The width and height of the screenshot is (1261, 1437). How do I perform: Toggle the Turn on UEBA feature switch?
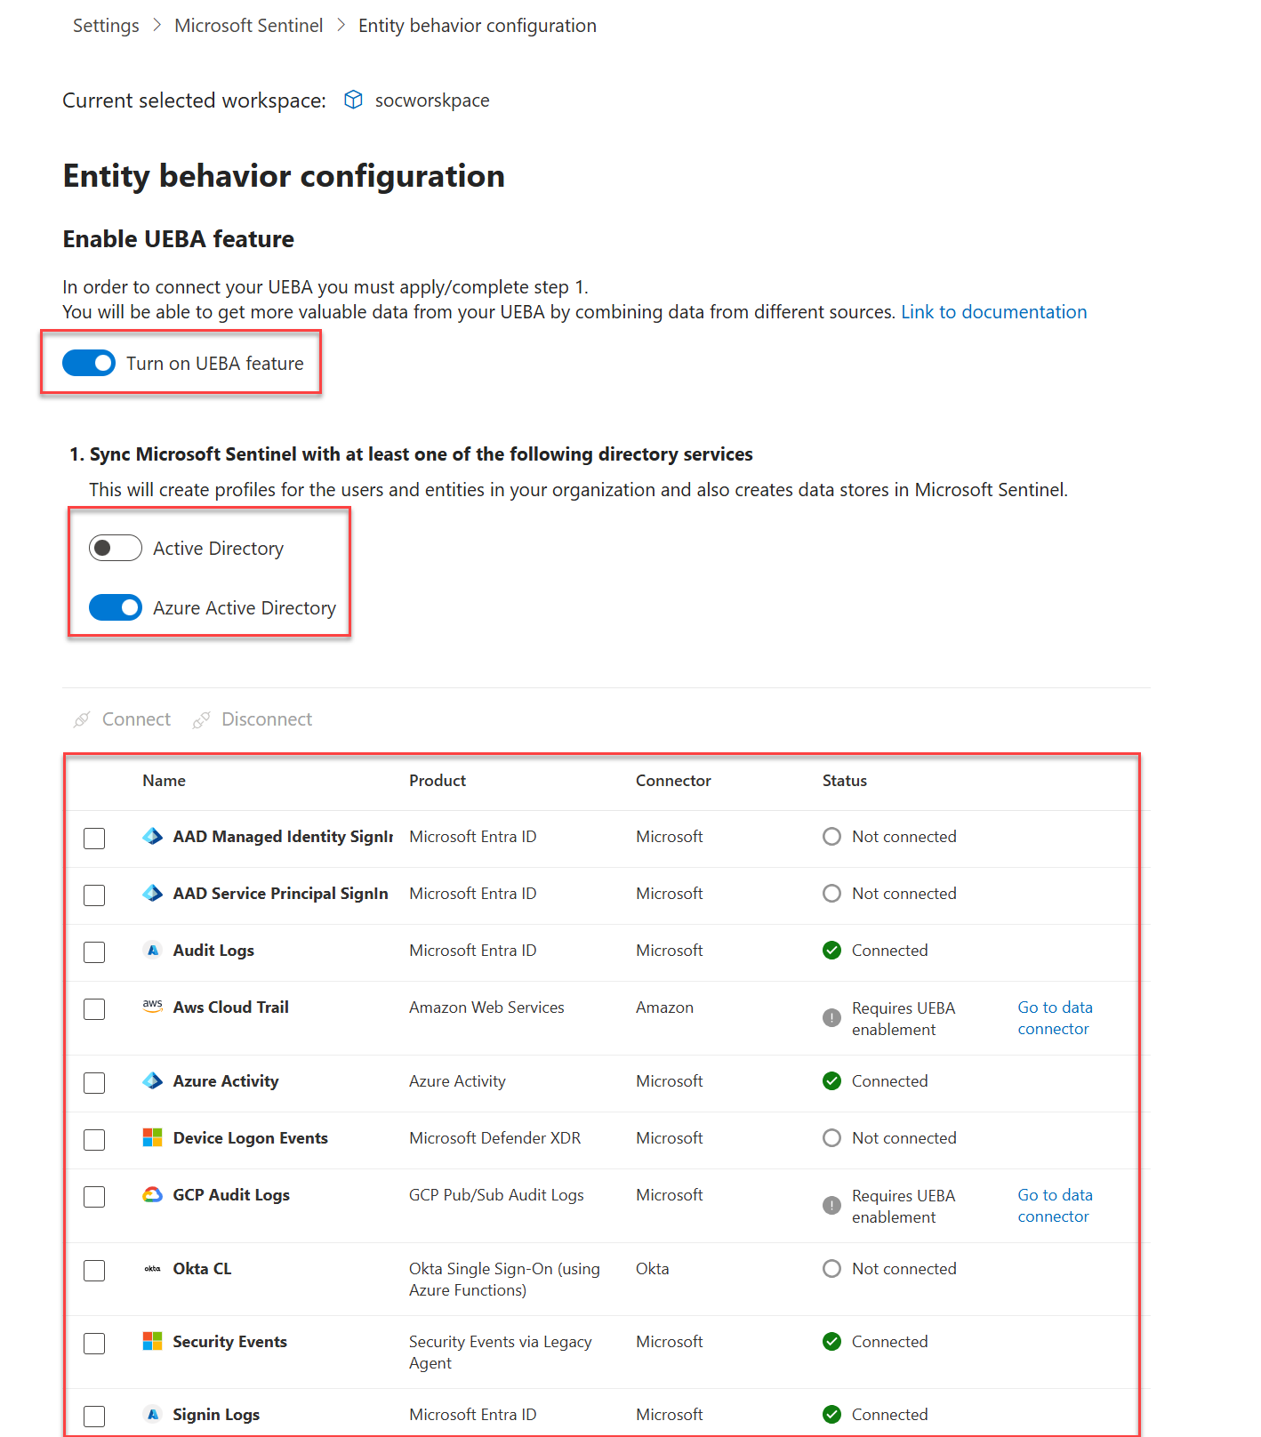(x=89, y=363)
